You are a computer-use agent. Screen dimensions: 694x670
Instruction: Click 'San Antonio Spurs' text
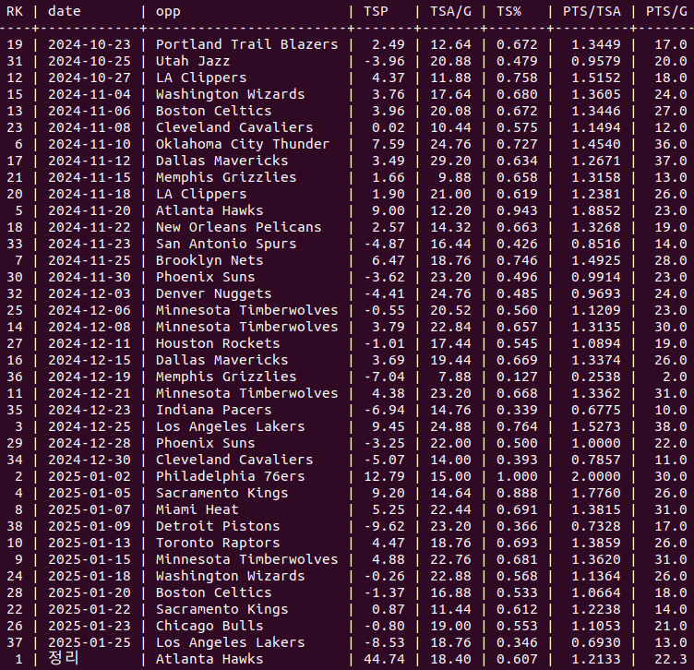[x=226, y=244]
